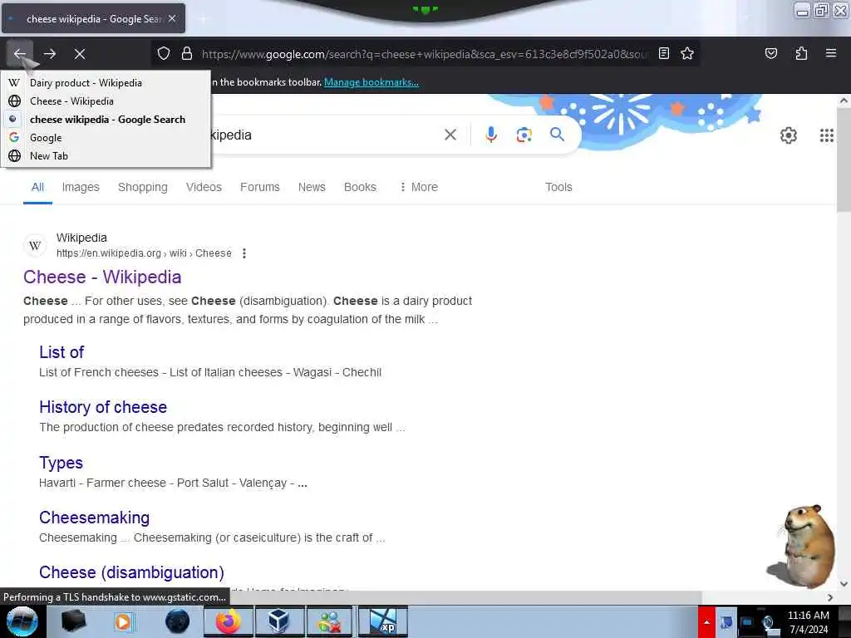Open the Tools search options
This screenshot has width=851, height=638.
point(558,187)
